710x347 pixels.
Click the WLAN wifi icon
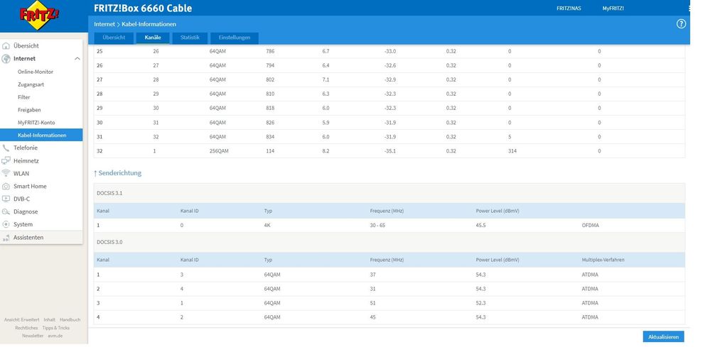[x=6, y=173]
